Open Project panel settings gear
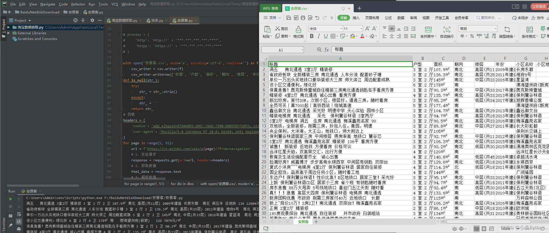Image resolution: width=549 pixels, height=233 pixels. point(92,20)
